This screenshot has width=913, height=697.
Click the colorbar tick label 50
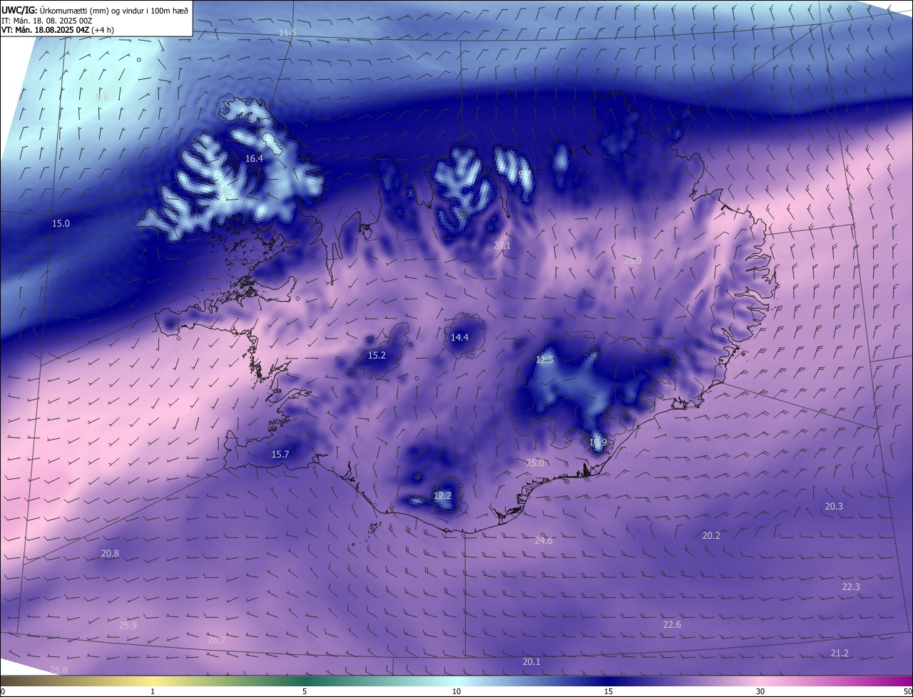point(907,692)
